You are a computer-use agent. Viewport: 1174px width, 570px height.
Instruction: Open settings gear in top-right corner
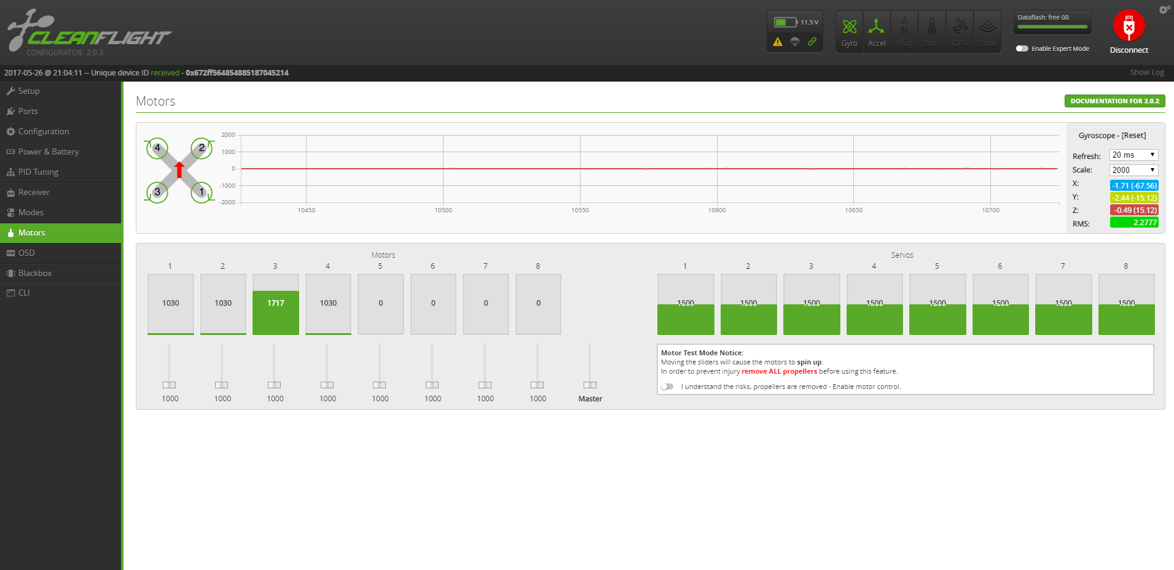(1164, 10)
